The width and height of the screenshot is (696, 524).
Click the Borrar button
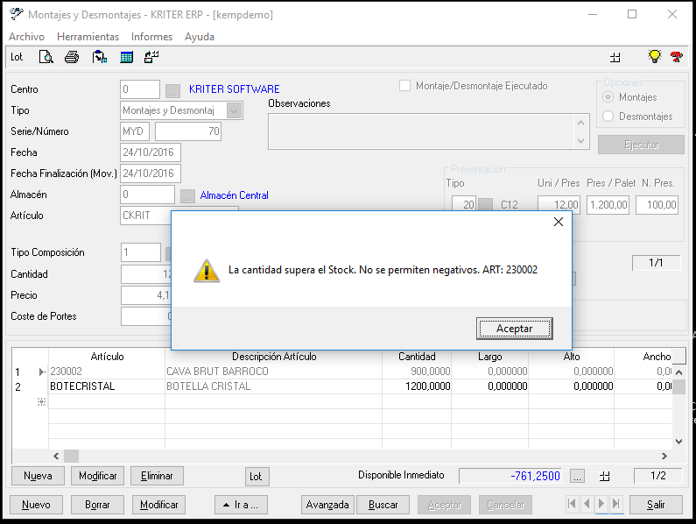97,505
